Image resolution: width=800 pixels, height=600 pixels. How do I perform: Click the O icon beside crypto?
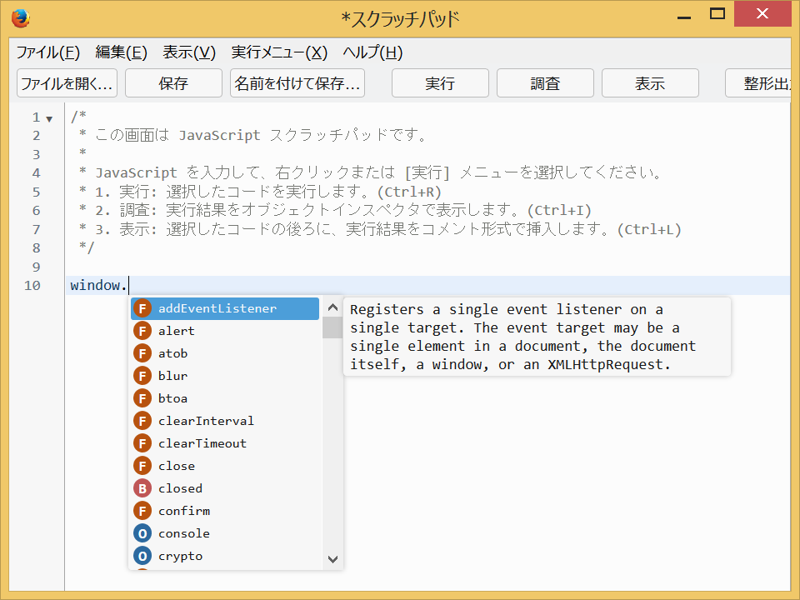142,556
